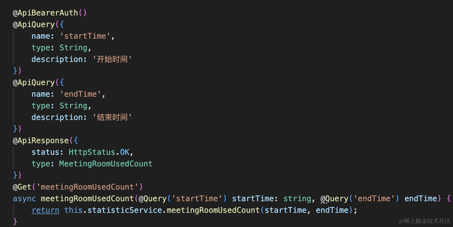Click the method name after async
The image size is (453, 227).
tap(87, 199)
